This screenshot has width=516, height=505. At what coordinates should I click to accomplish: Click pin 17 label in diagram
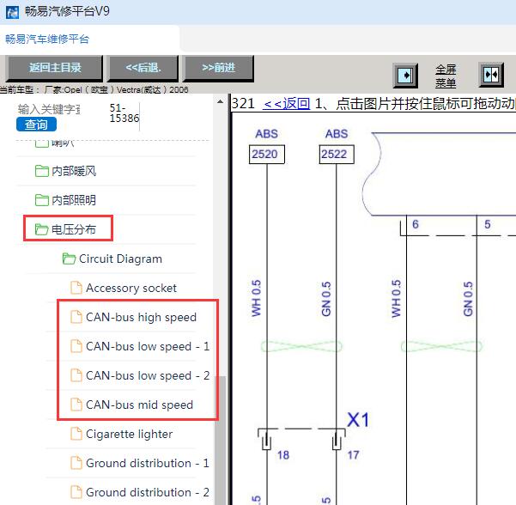point(353,455)
